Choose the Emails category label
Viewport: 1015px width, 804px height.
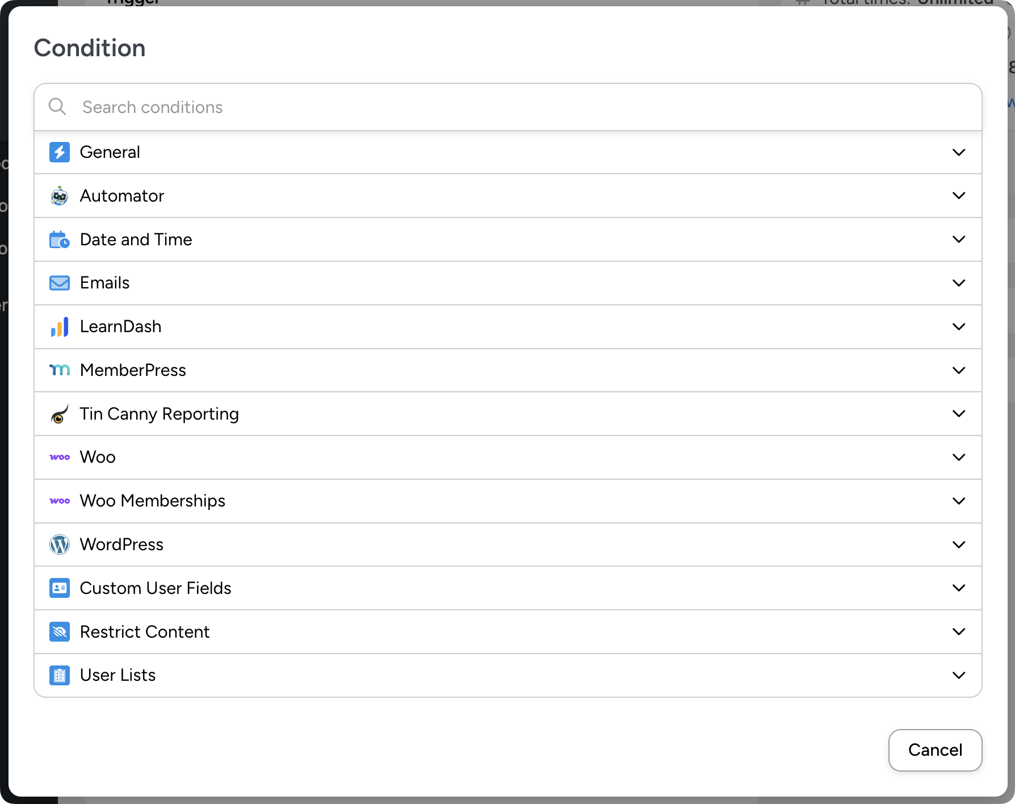pos(105,283)
